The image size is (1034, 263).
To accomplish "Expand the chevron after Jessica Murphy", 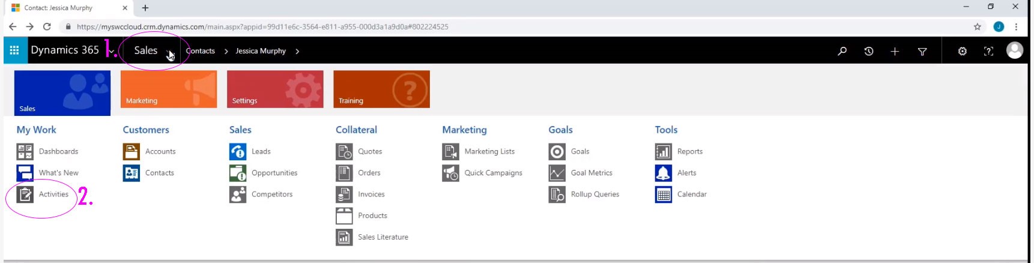I will click(x=297, y=51).
